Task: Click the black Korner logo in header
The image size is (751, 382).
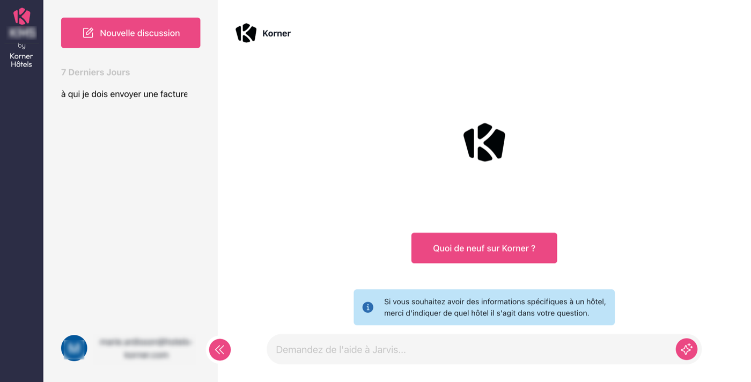Action: pos(246,33)
